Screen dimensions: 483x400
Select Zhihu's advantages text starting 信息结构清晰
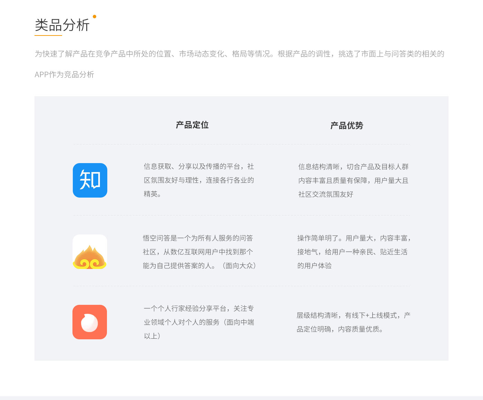(353, 180)
